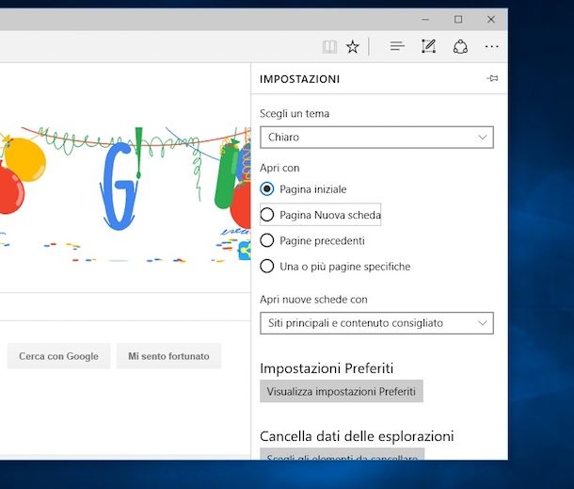Click Cerca con Google button
The image size is (574, 489).
58,356
